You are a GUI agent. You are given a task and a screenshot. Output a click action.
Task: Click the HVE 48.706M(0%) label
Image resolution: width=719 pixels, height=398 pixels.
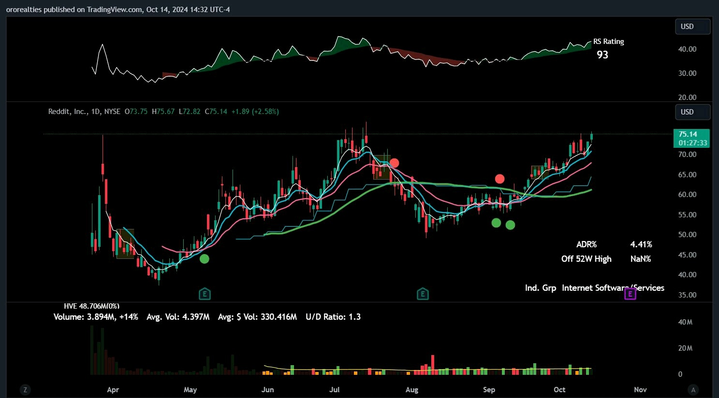click(x=91, y=306)
